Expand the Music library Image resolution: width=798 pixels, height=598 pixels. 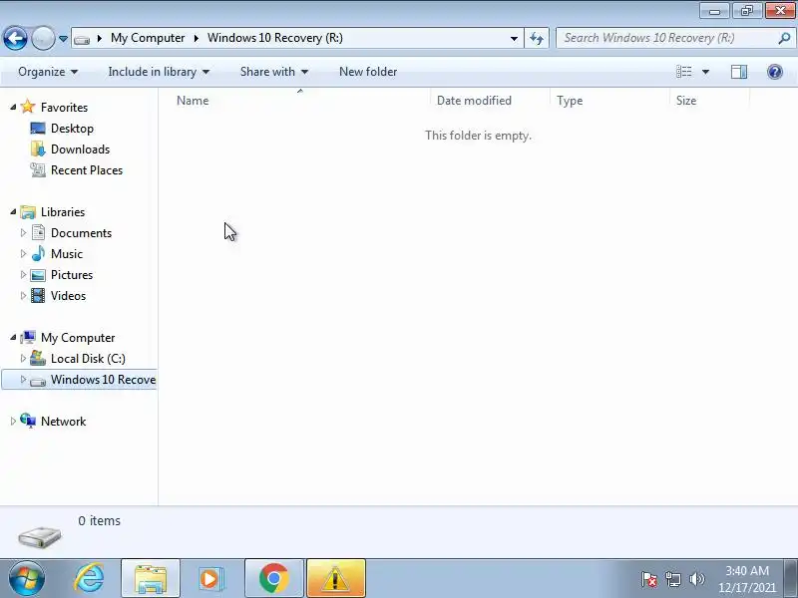(x=23, y=253)
